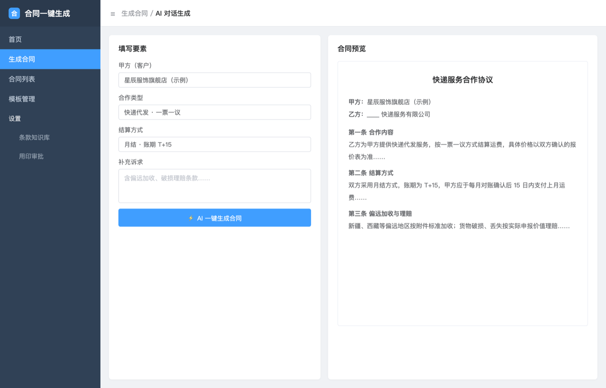Click the 合同一键生成 app title

(x=47, y=13)
